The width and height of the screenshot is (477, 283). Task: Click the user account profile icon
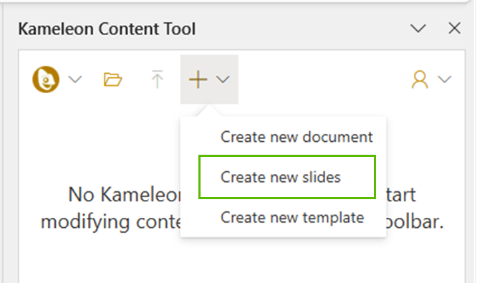coord(420,80)
